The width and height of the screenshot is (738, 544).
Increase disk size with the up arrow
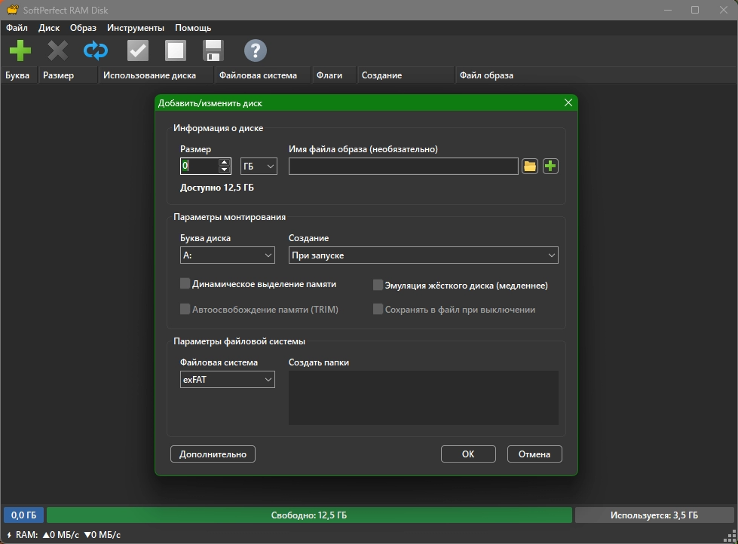pos(224,162)
